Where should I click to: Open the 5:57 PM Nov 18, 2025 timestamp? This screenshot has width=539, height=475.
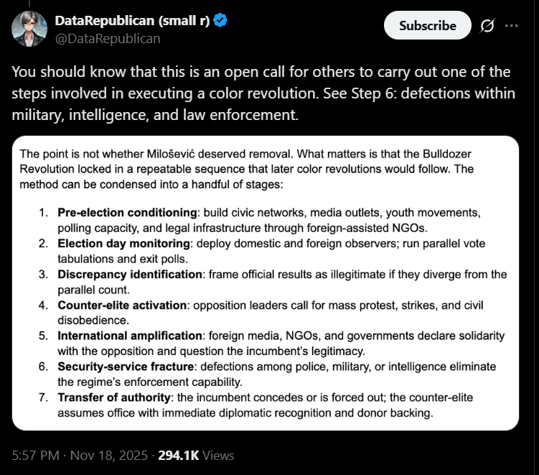tap(78, 456)
